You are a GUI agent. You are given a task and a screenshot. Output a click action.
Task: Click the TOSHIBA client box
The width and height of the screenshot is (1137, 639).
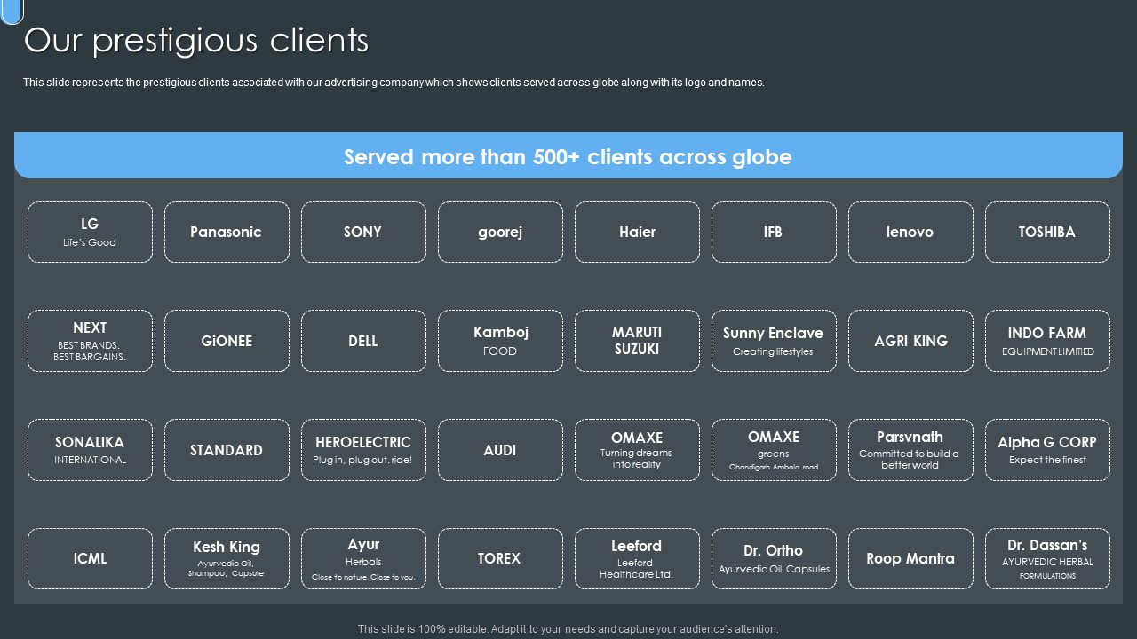[1047, 232]
